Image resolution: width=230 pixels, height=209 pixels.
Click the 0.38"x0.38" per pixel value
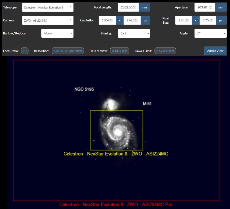click(x=68, y=51)
